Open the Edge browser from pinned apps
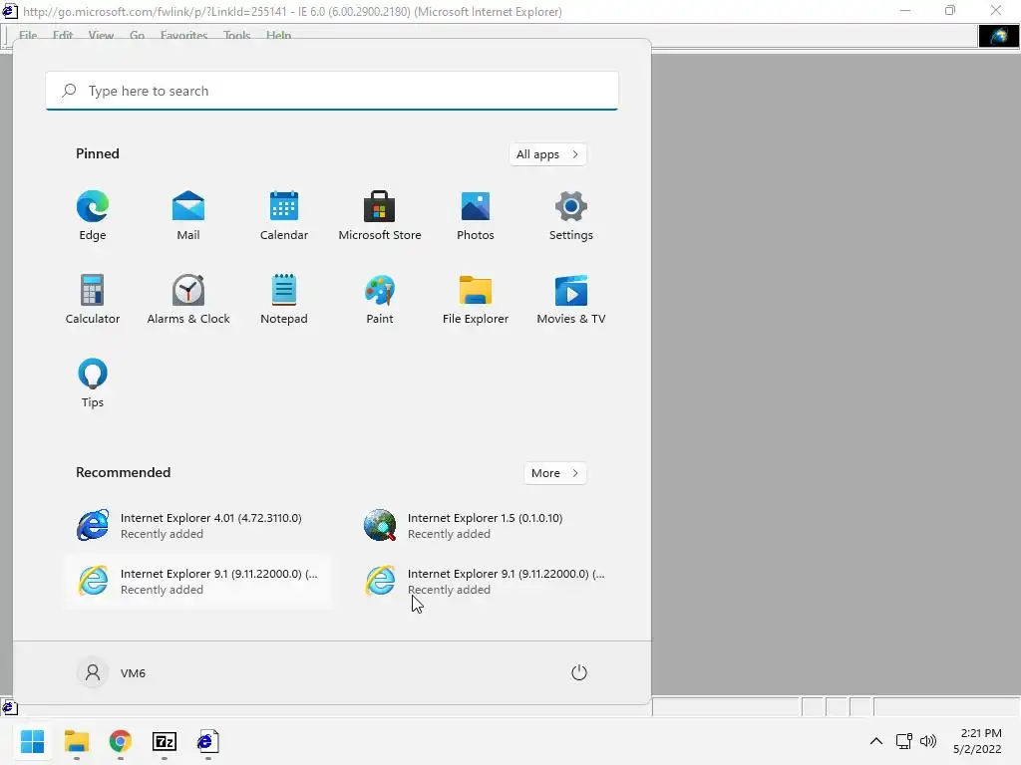 coord(93,216)
